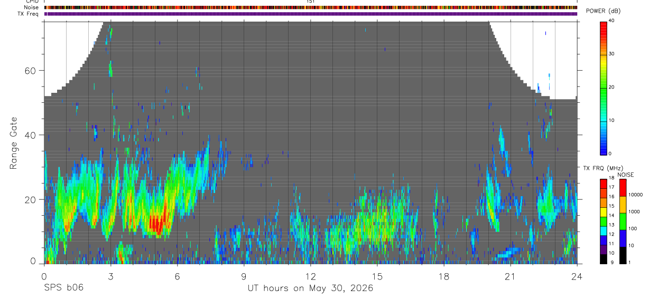Click the NOISE color scale bar
This screenshot has height=299, width=649.
click(623, 221)
